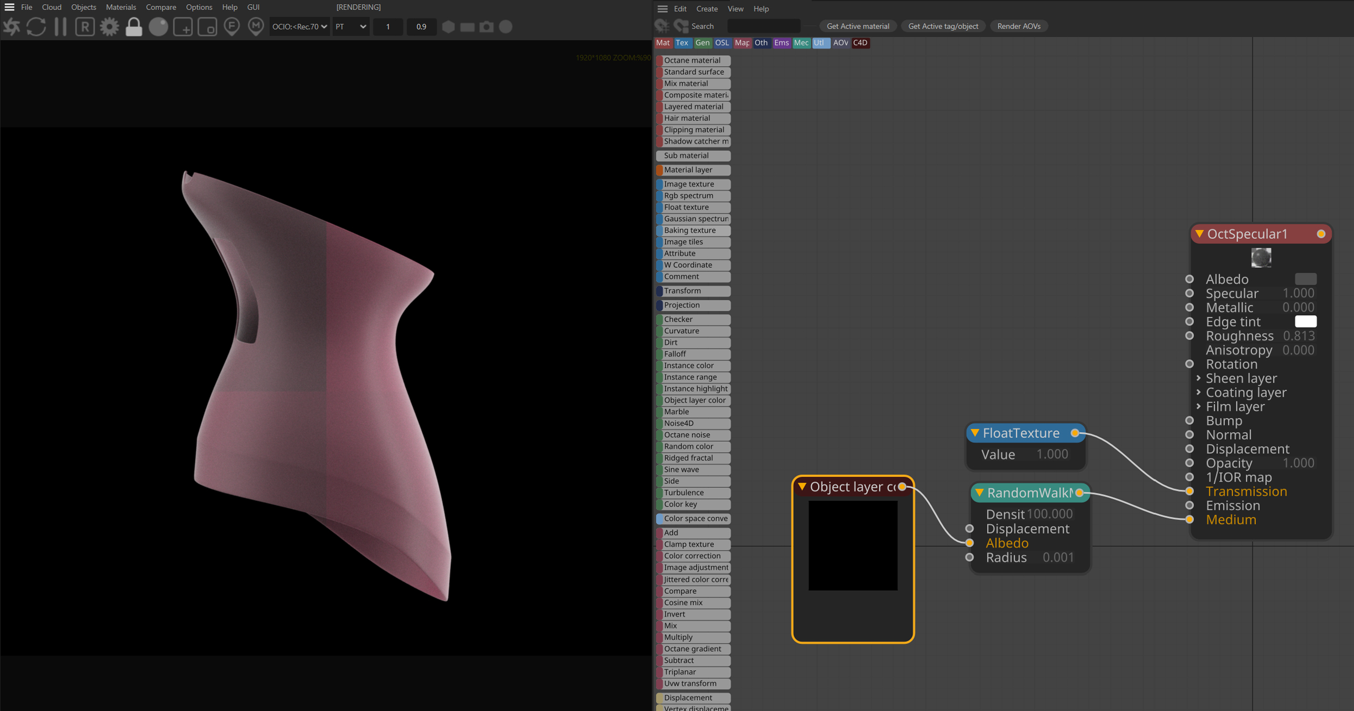1354x711 pixels.
Task: Click the material picker M pin icon
Action: coord(256,27)
